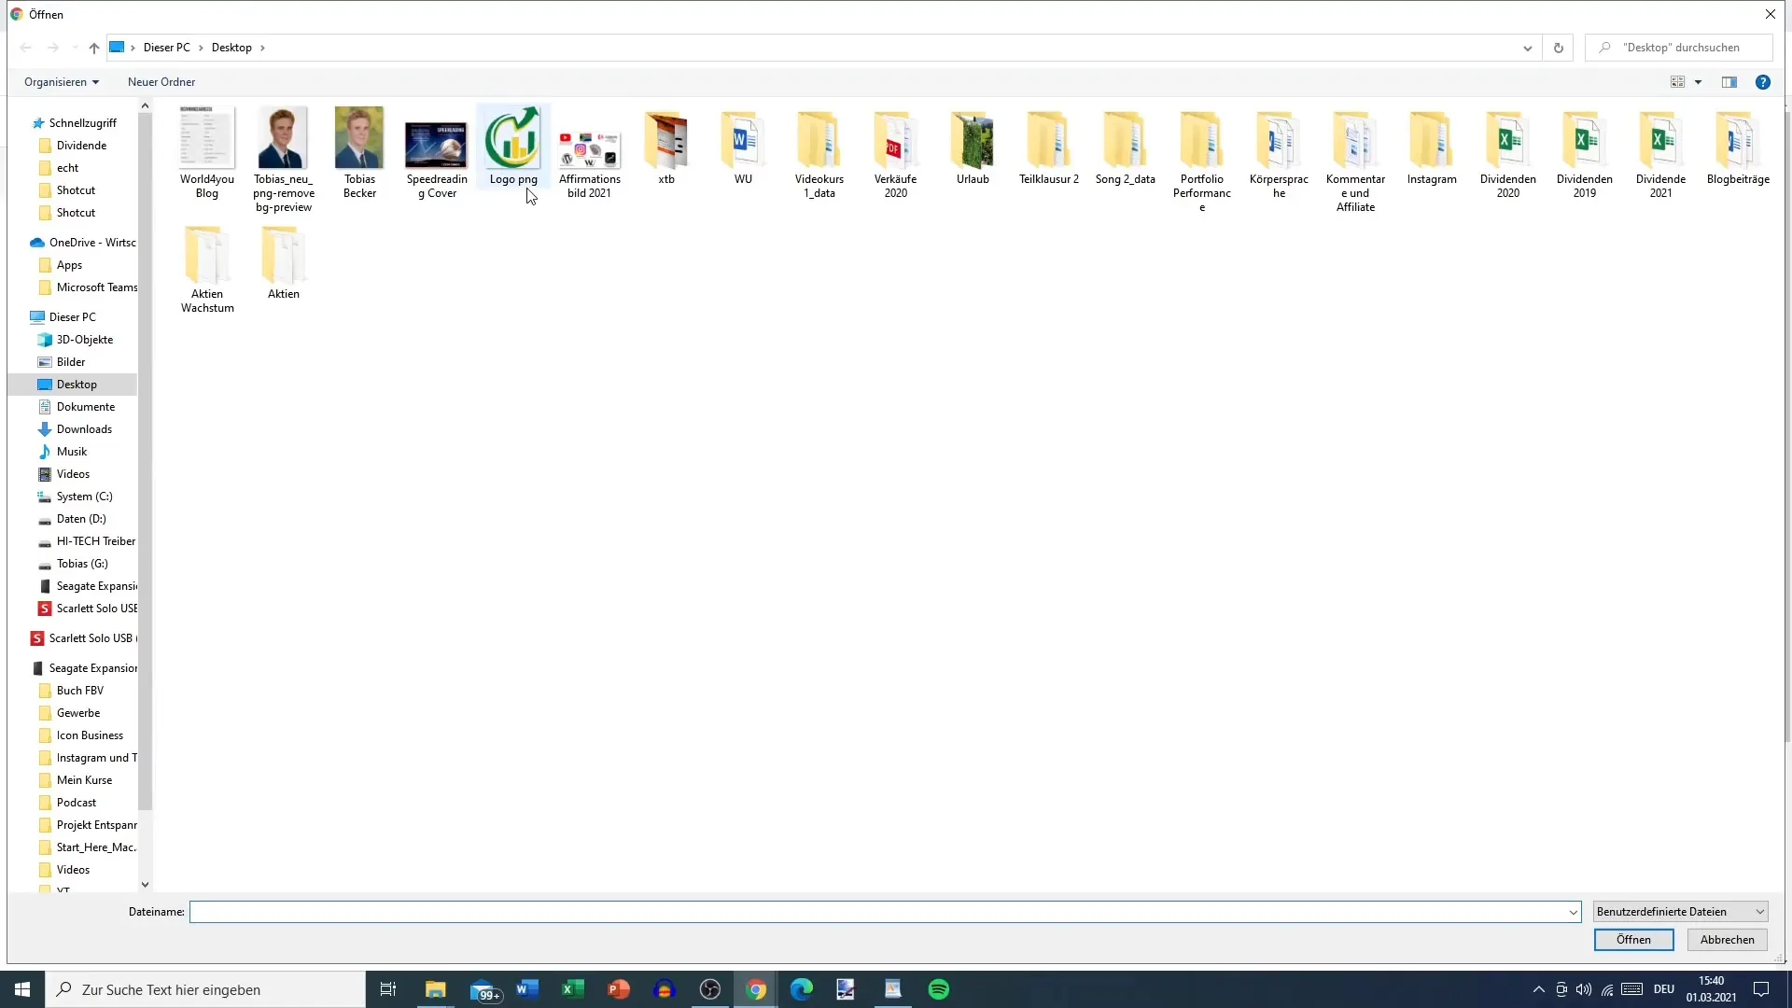Image resolution: width=1792 pixels, height=1008 pixels.
Task: Expand the OneDrive - Wirtsc tree item
Action: [x=19, y=243]
